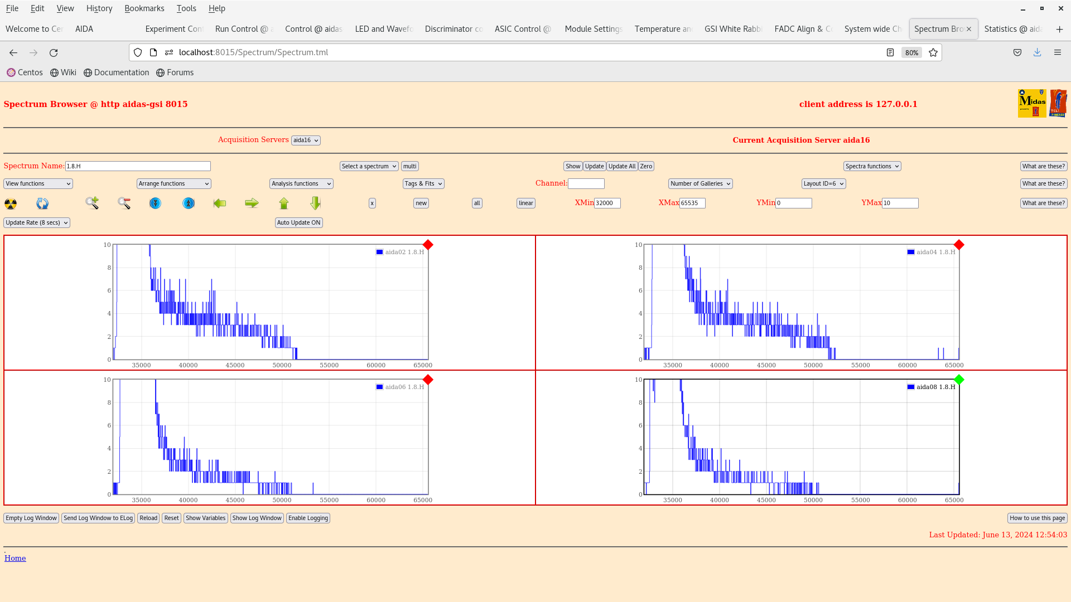Toggle the Auto Update ON button
The height and width of the screenshot is (602, 1071).
pos(298,222)
